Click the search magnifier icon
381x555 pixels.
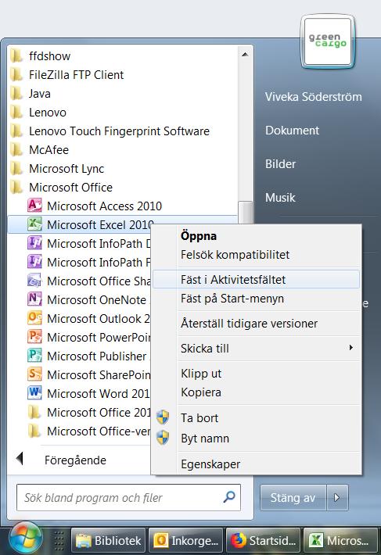[229, 497]
